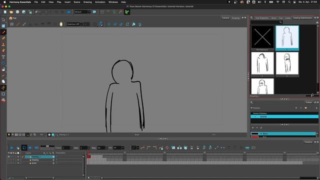The width and height of the screenshot is (320, 180).
Task: Click the Play button in Timeline
Action: 12,148
